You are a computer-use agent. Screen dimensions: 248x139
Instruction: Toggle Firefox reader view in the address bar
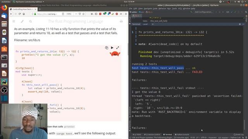(x=63, y=14)
